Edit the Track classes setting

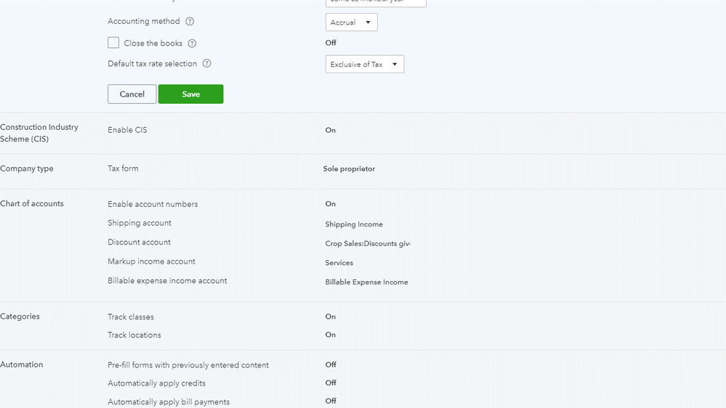[x=131, y=317]
